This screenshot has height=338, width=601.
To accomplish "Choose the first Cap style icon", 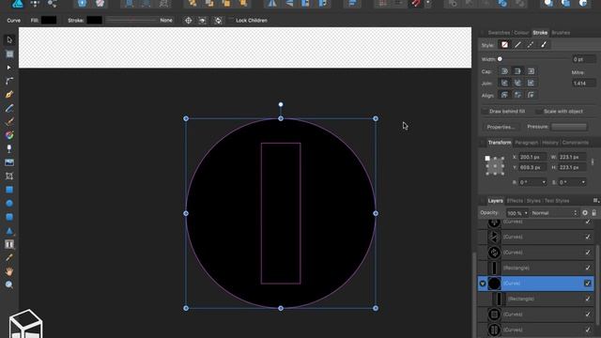I will click(x=504, y=71).
